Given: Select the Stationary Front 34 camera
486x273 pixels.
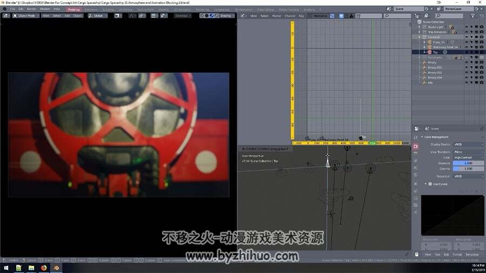Looking at the screenshot, I should [x=445, y=47].
